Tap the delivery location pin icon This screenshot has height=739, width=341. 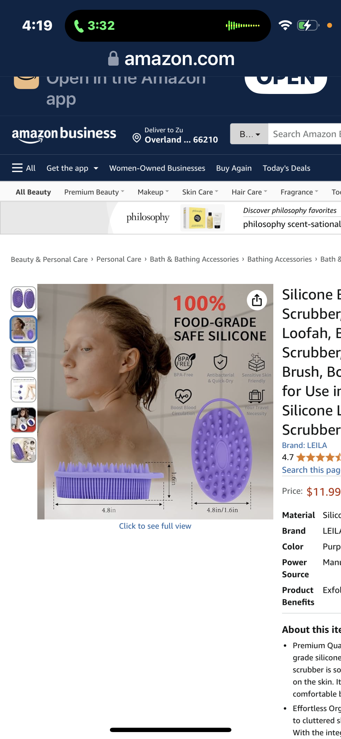pos(137,138)
